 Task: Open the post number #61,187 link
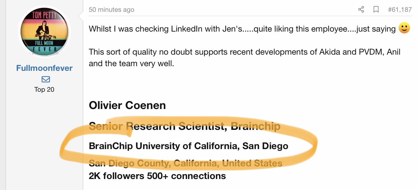[x=400, y=10]
